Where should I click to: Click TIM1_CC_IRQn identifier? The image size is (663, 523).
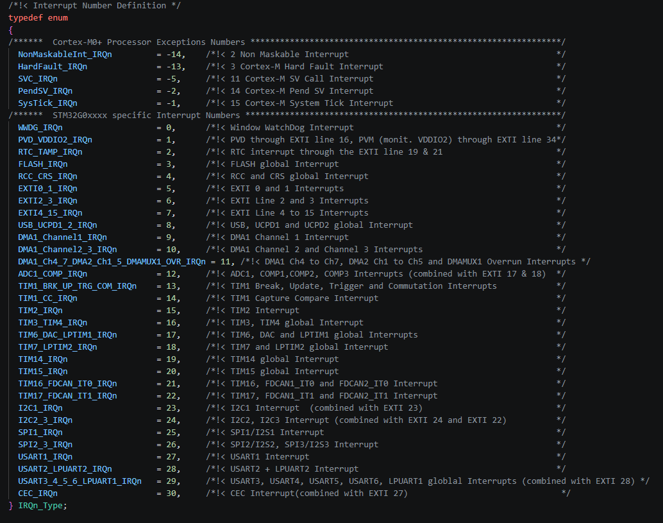(47, 299)
